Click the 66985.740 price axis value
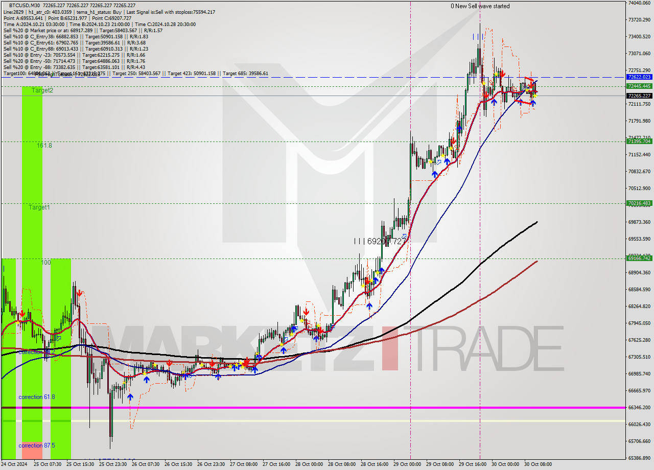The height and width of the screenshot is (470, 654). [x=639, y=374]
